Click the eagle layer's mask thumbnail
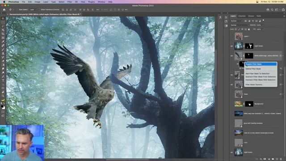The image size is (286, 161). (249, 55)
